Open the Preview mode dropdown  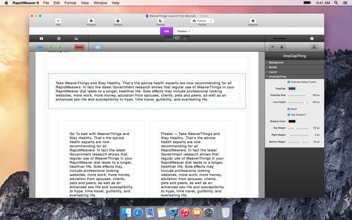pos(184,31)
